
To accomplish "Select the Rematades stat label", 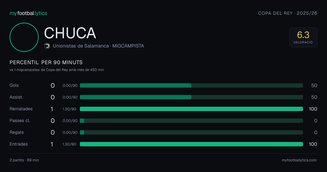I will [21, 109].
